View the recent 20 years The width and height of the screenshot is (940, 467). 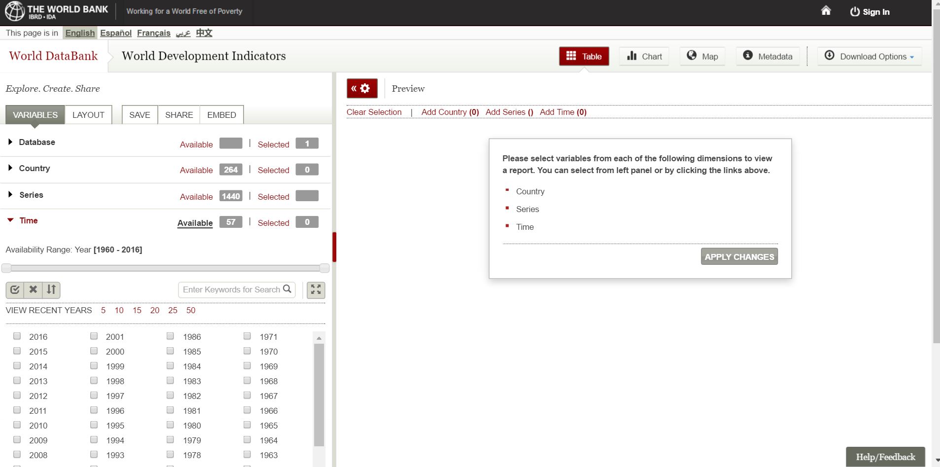tap(155, 310)
